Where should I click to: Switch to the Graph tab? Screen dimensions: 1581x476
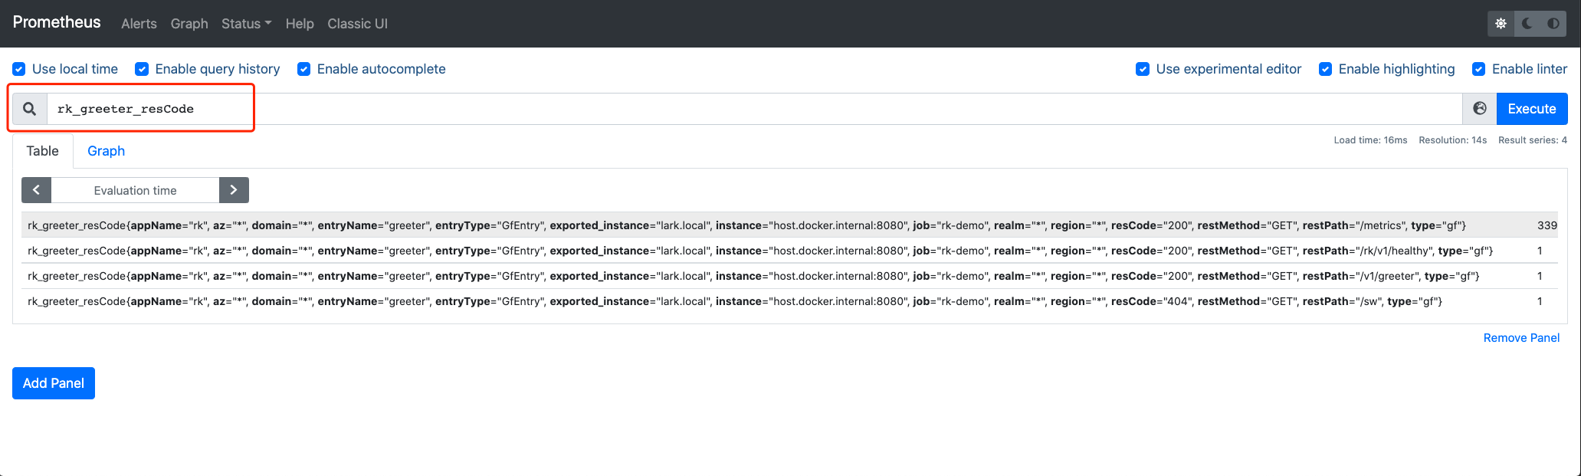pos(106,151)
